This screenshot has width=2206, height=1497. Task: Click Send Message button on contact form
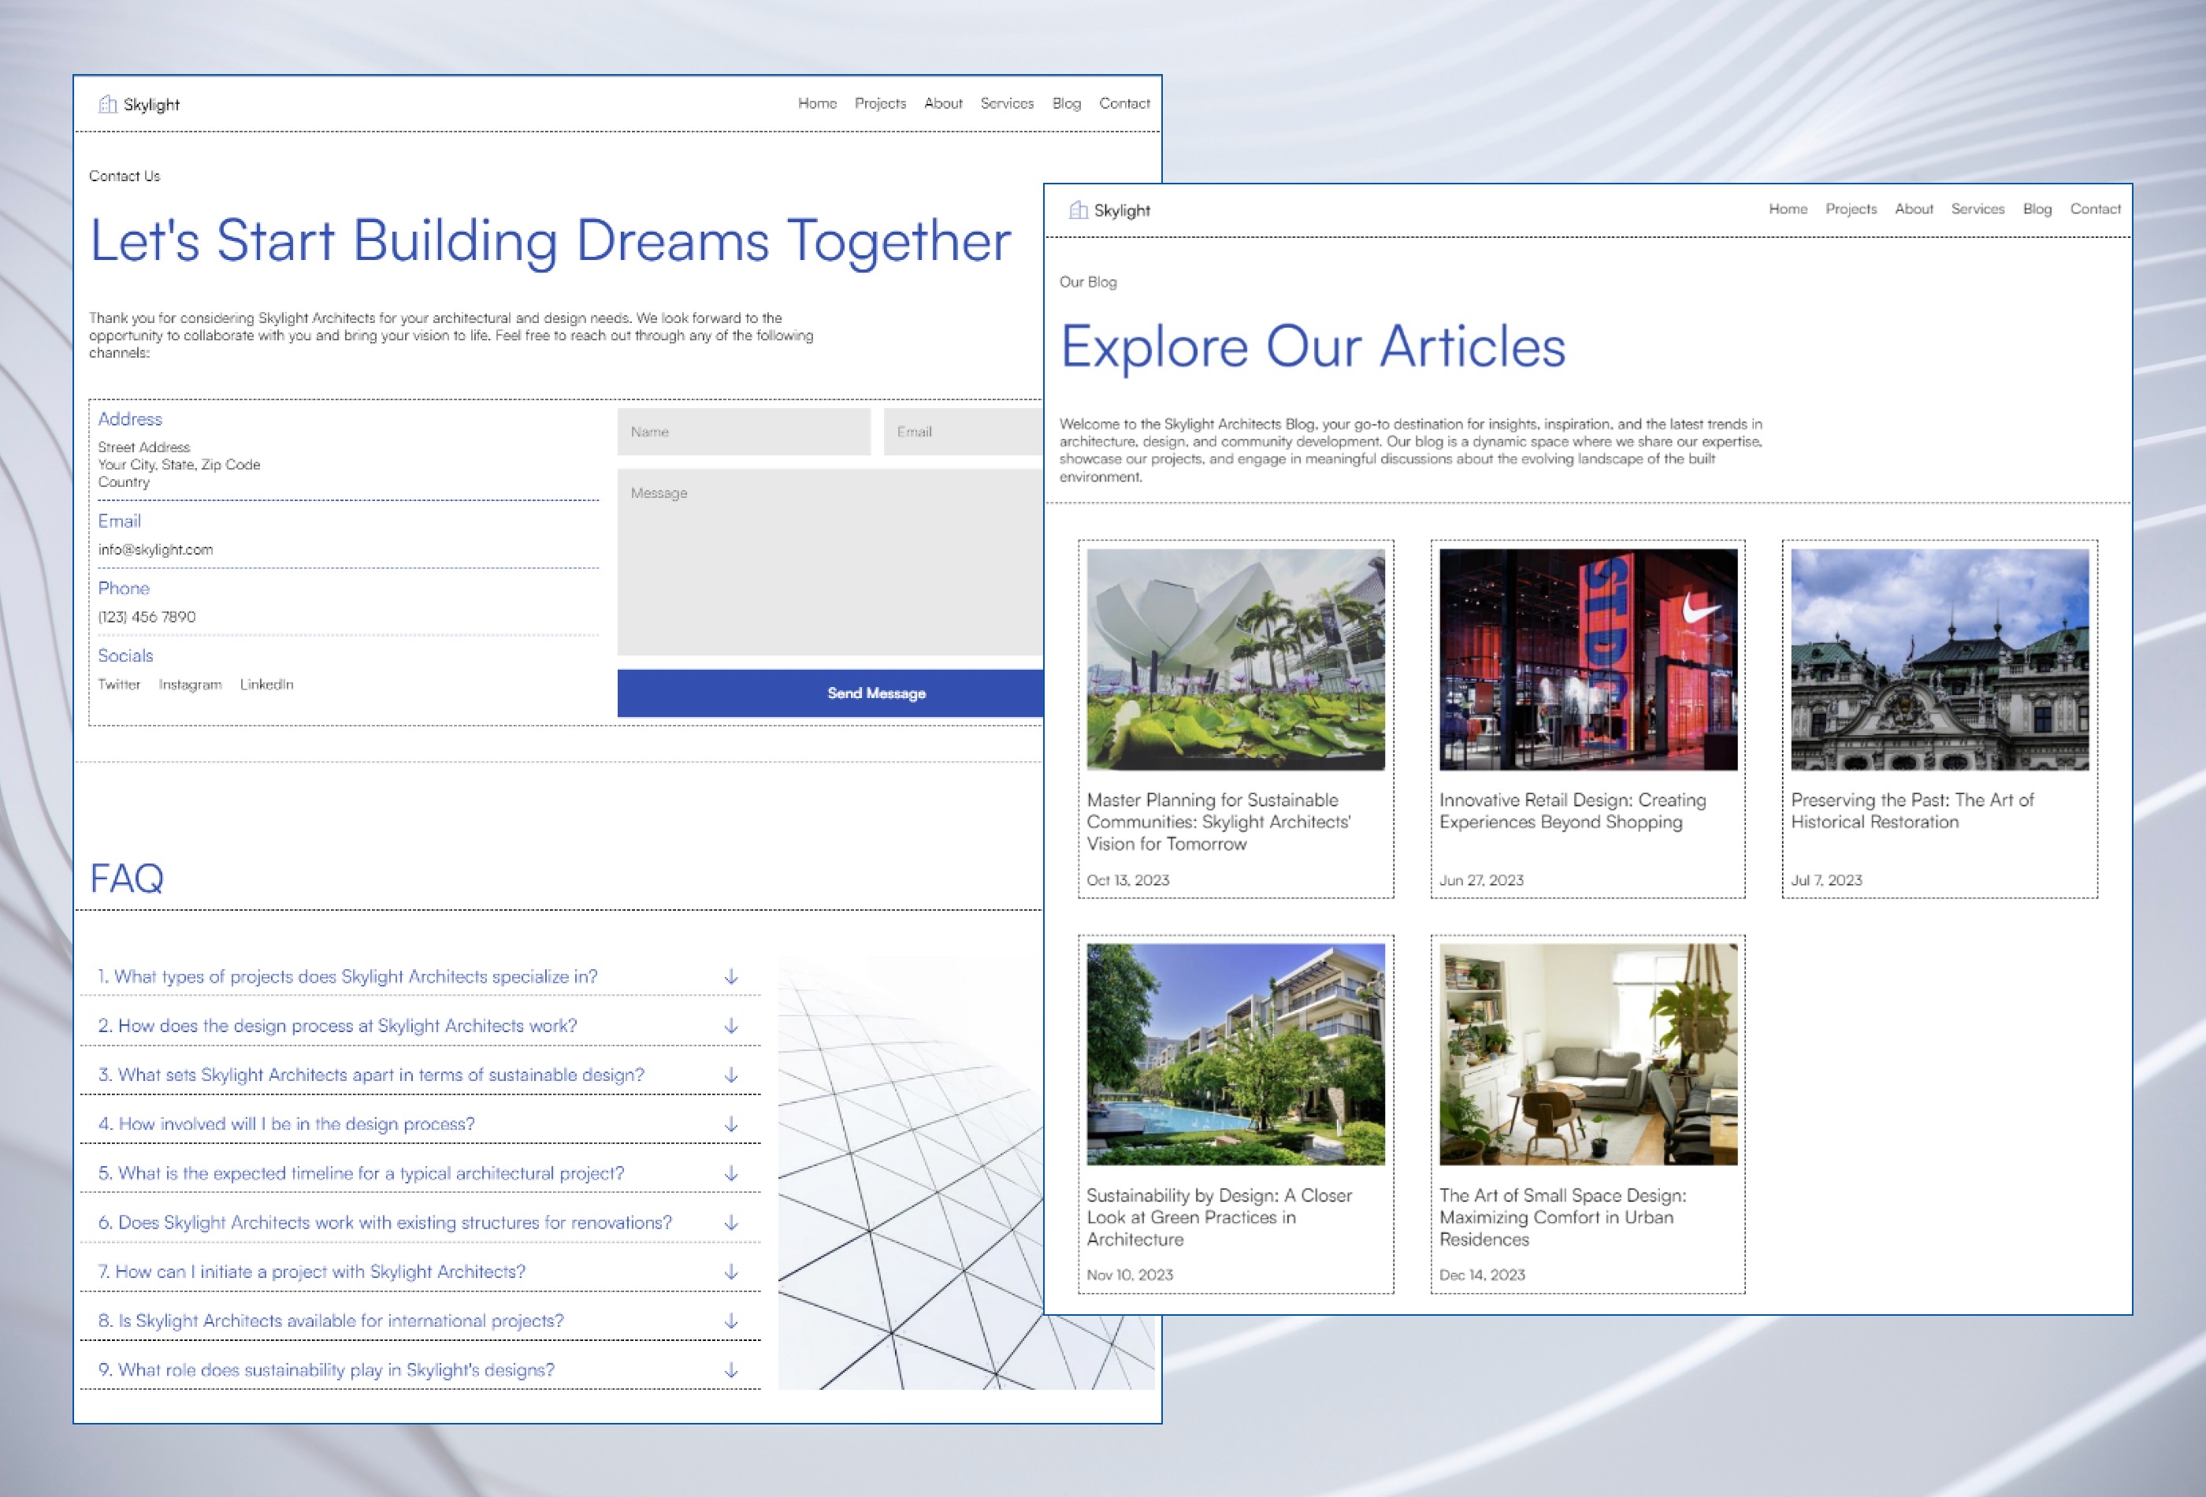(x=875, y=693)
